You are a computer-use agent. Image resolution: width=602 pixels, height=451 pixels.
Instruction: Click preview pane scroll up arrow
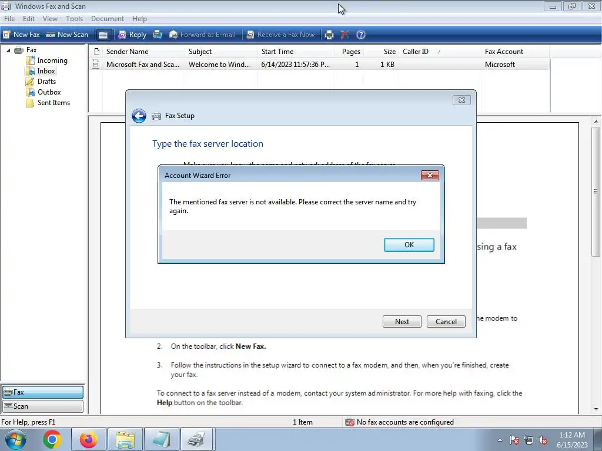click(x=596, y=122)
